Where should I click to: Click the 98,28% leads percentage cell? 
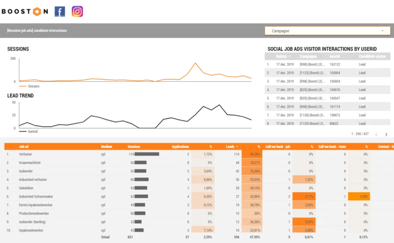click(x=252, y=154)
